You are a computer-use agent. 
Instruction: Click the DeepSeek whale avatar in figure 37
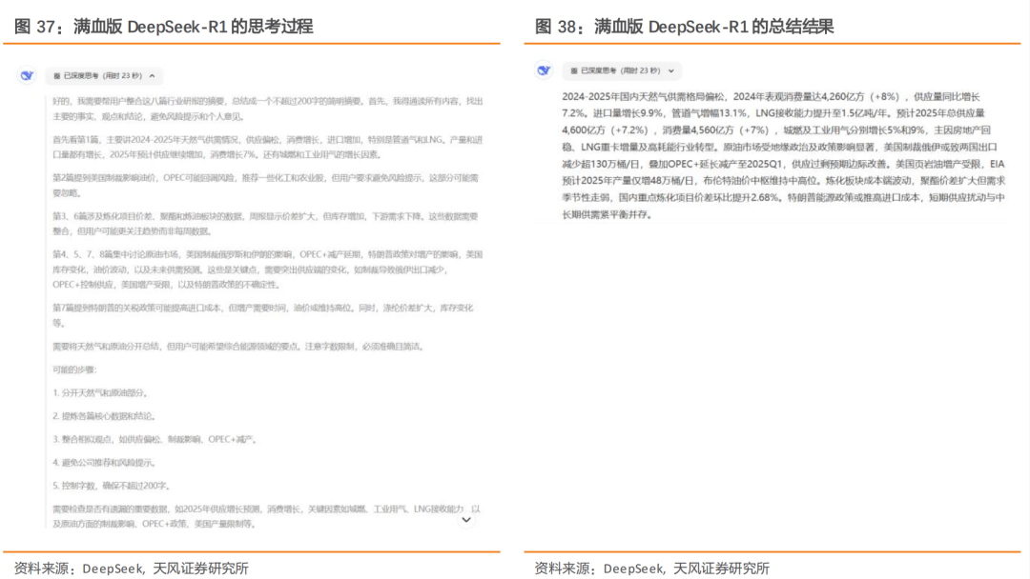[x=27, y=75]
